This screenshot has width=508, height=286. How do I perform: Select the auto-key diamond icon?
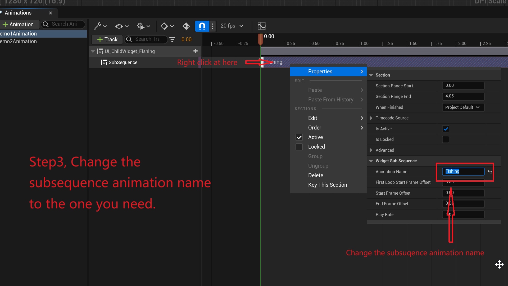186,26
